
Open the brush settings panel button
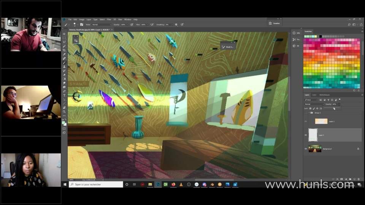point(81,24)
